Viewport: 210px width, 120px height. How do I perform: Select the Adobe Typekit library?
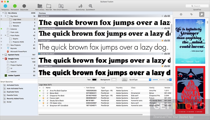[x=14, y=76]
